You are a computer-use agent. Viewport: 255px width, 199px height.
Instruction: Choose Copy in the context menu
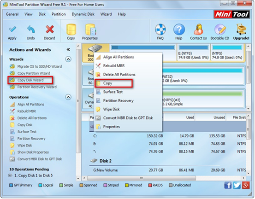click(x=128, y=83)
